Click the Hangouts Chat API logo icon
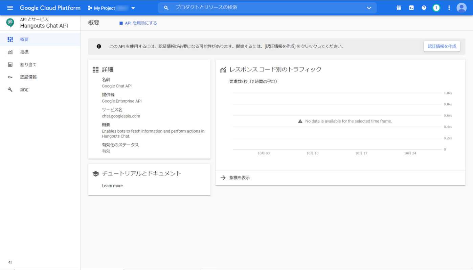Image resolution: width=473 pixels, height=270 pixels. [10, 23]
